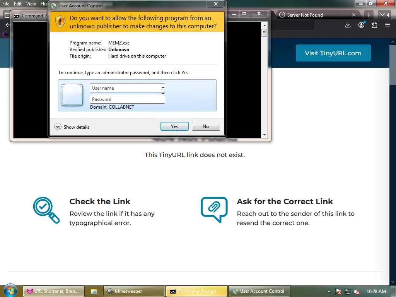The width and height of the screenshot is (396, 297).
Task: Open the browser extensions puzzle icon
Action: coord(374,25)
